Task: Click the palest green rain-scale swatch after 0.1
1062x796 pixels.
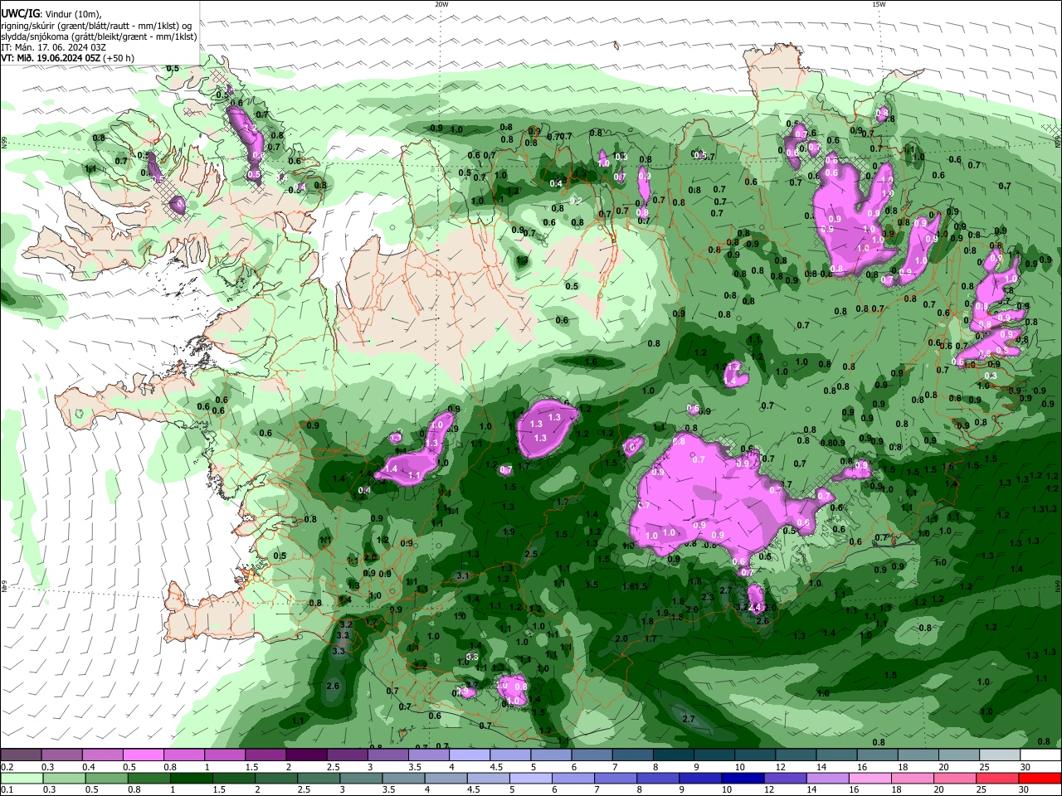Action: [x=21, y=779]
